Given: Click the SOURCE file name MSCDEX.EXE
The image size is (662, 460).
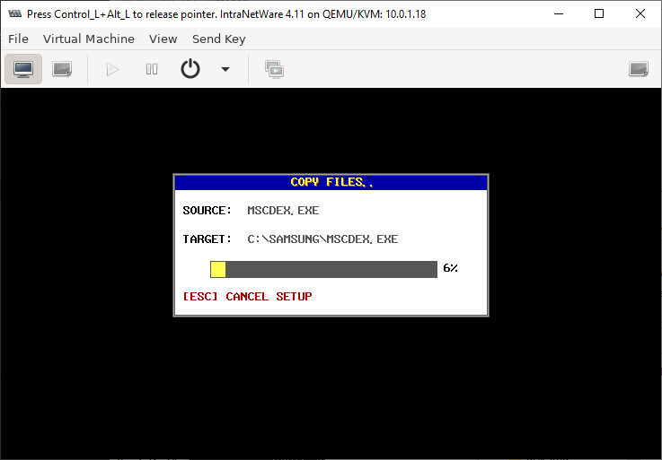Looking at the screenshot, I should (283, 211).
